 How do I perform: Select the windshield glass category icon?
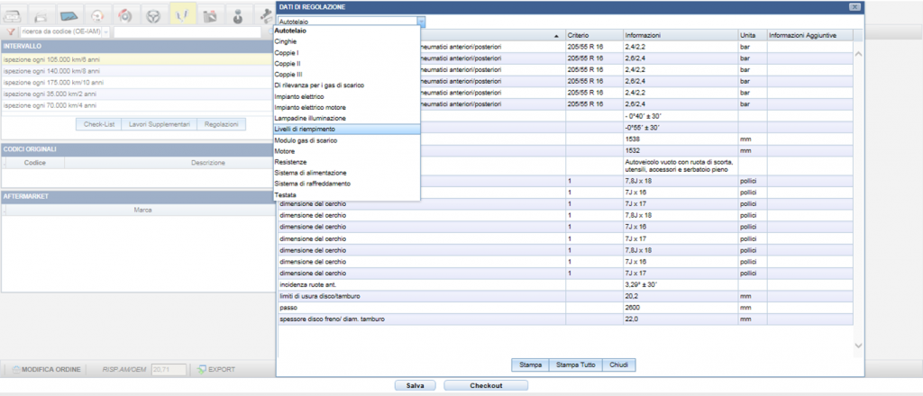[x=69, y=14]
